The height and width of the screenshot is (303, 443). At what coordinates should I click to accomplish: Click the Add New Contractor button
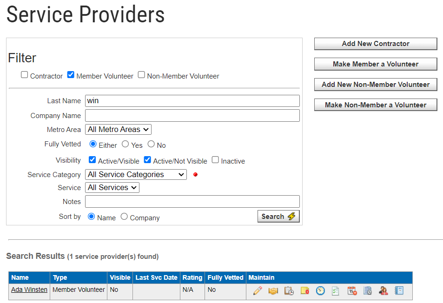tap(376, 44)
